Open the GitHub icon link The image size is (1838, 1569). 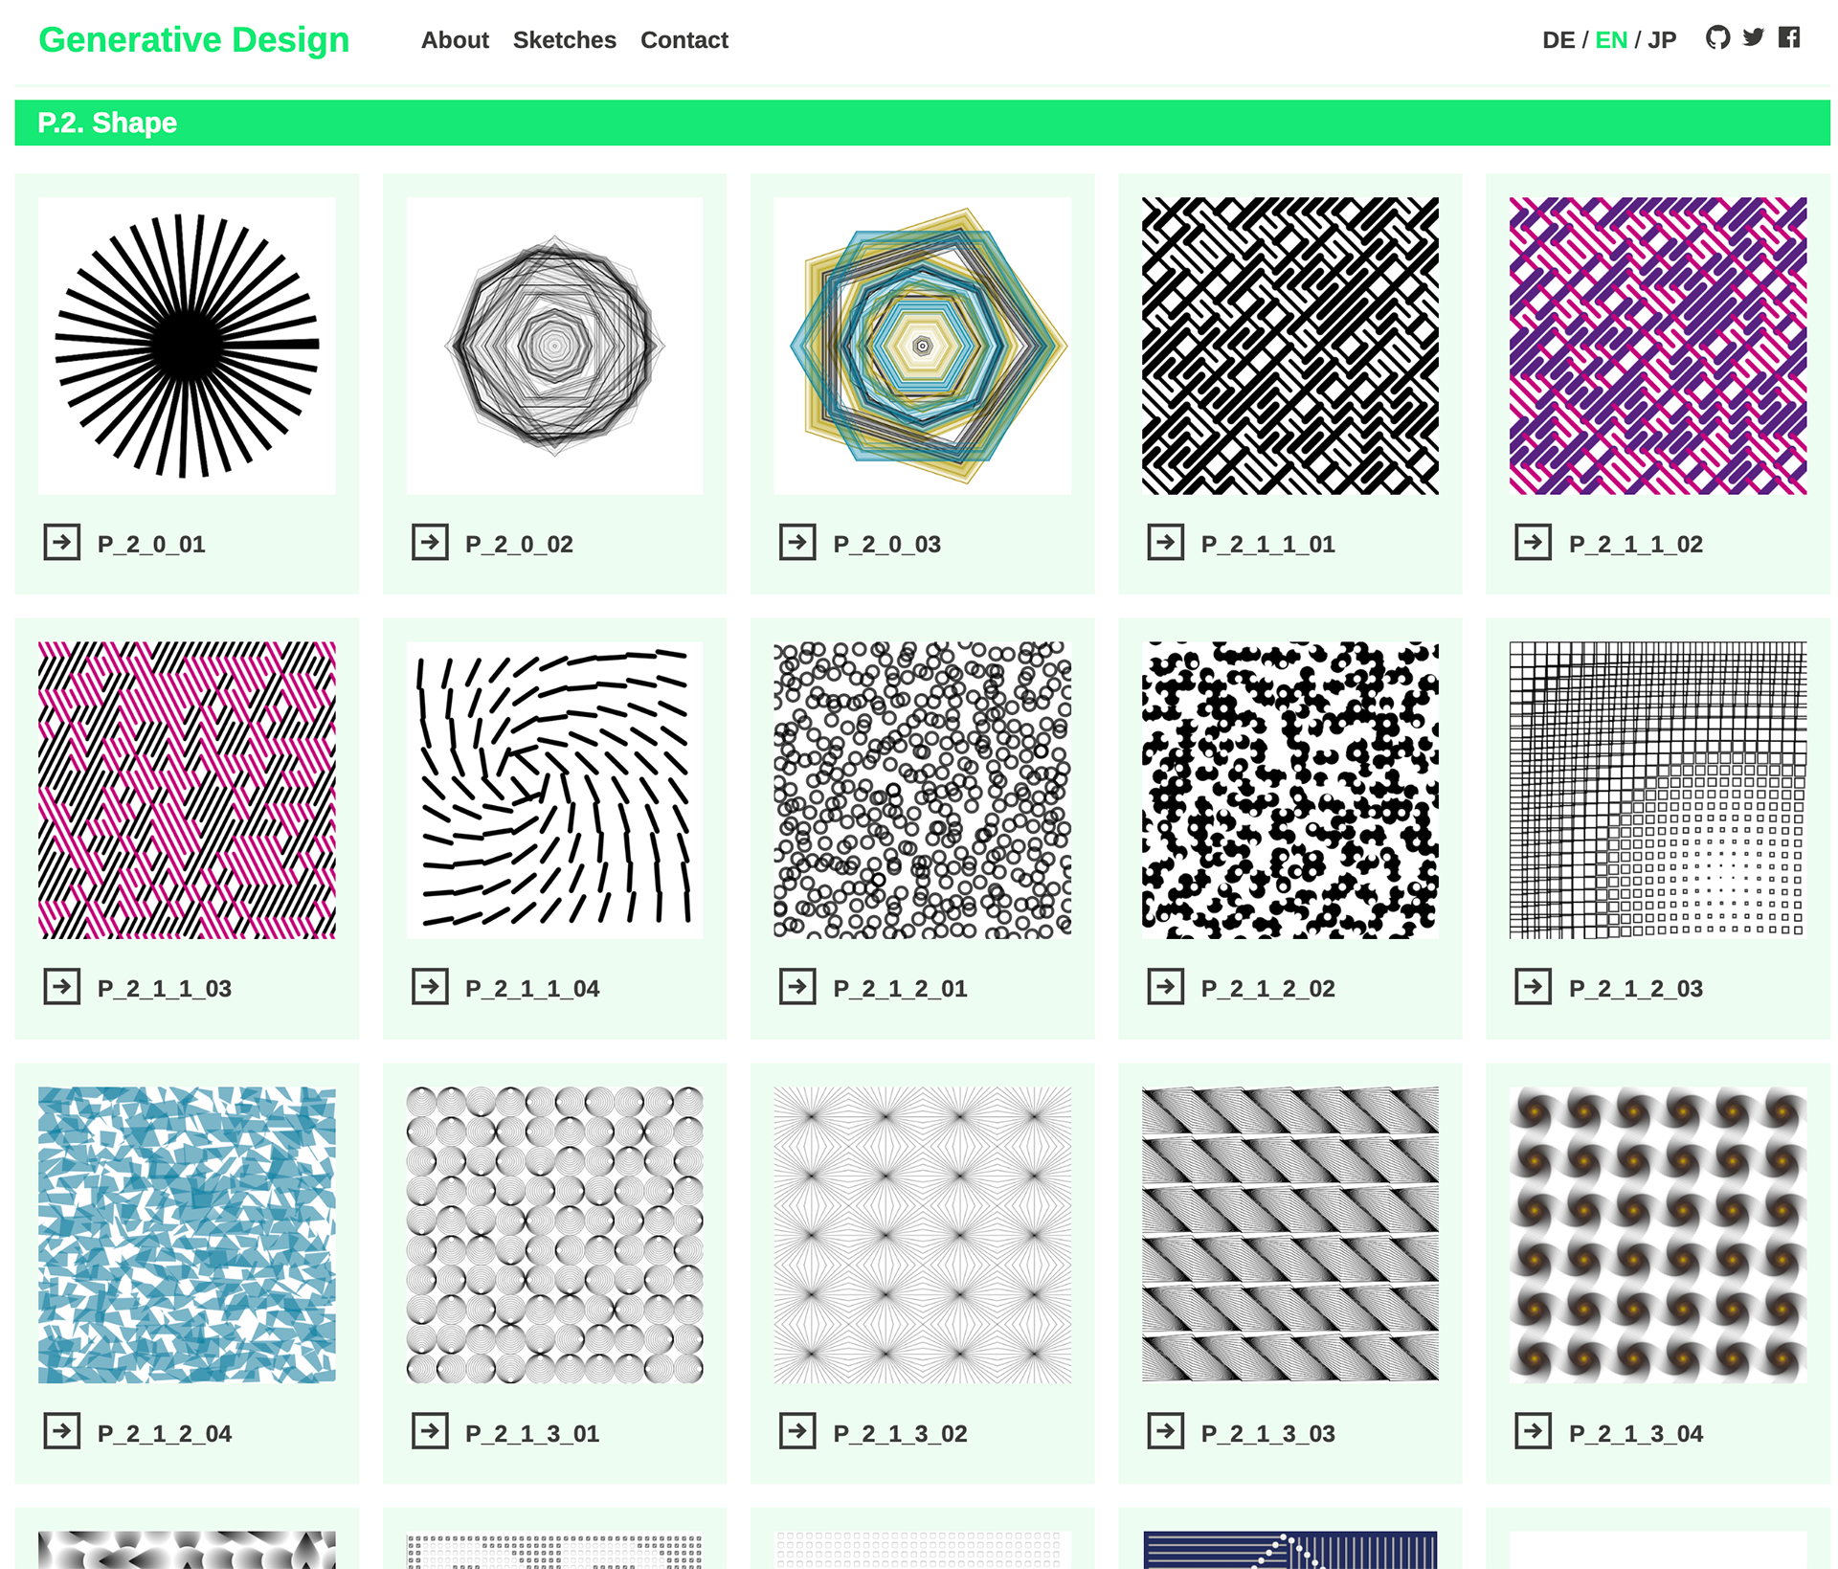[x=1717, y=37]
